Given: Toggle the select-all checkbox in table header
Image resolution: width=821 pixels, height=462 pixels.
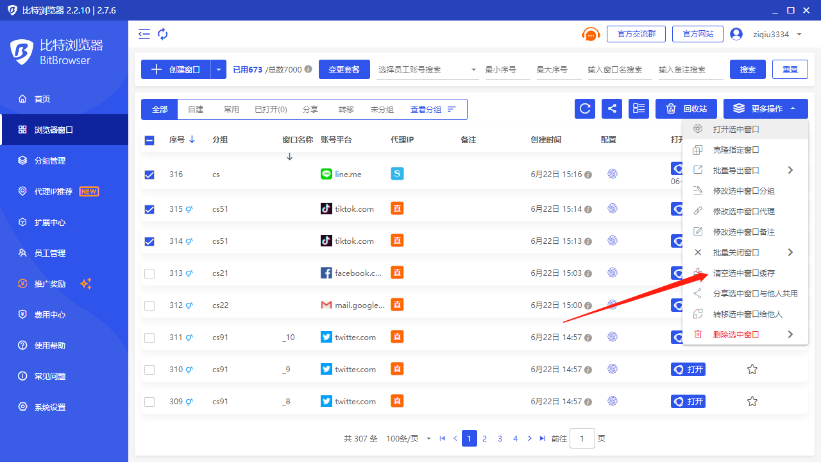Looking at the screenshot, I should 149,140.
